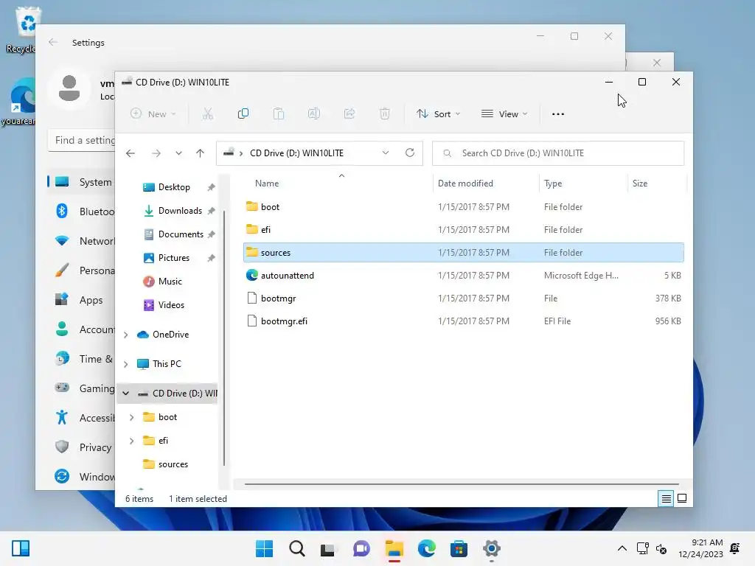The height and width of the screenshot is (566, 755).
Task: Open the View options dropdown
Action: pyautogui.click(x=504, y=114)
